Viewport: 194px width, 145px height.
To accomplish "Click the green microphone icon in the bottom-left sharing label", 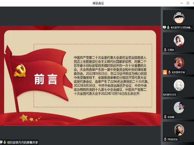I will point(5,142).
